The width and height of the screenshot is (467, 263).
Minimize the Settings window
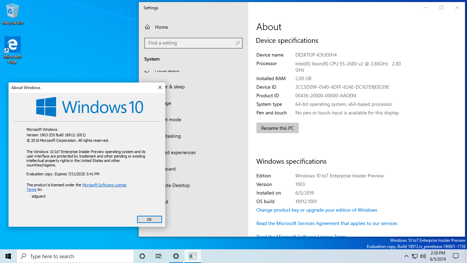point(426,8)
